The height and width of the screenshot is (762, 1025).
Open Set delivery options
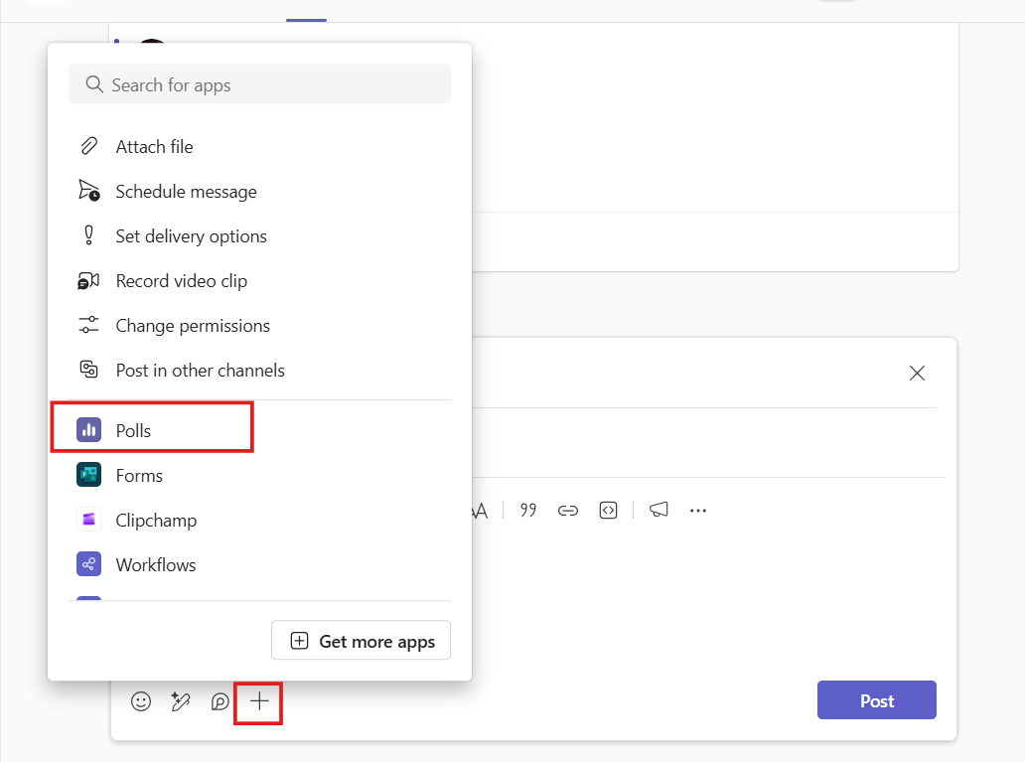191,236
